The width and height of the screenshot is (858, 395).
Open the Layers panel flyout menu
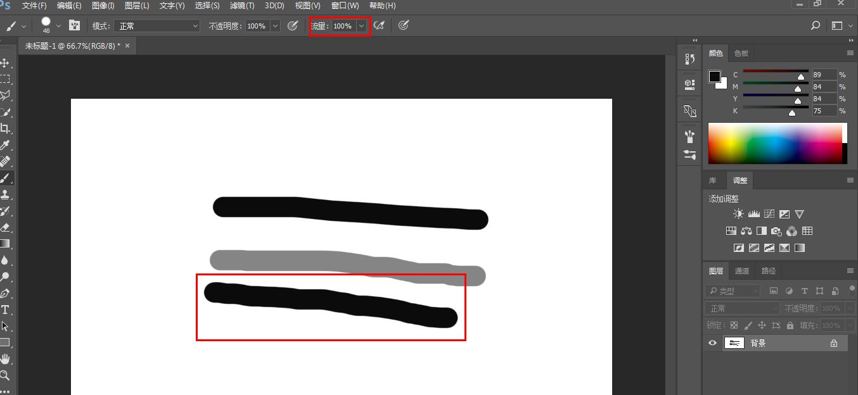[x=850, y=271]
